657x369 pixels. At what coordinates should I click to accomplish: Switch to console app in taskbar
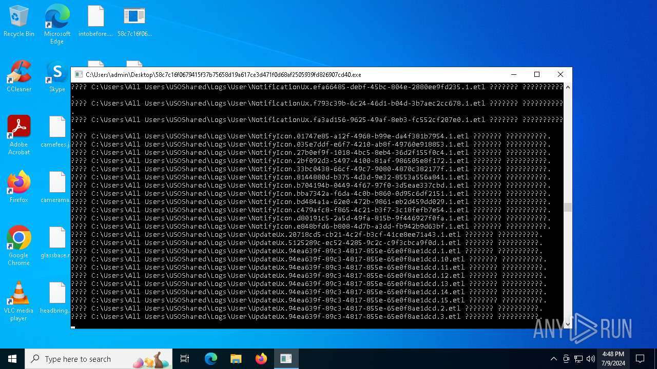click(286, 359)
